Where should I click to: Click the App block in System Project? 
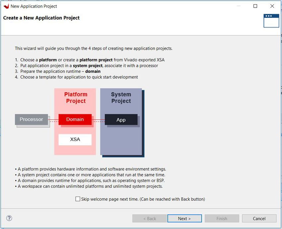[121, 119]
